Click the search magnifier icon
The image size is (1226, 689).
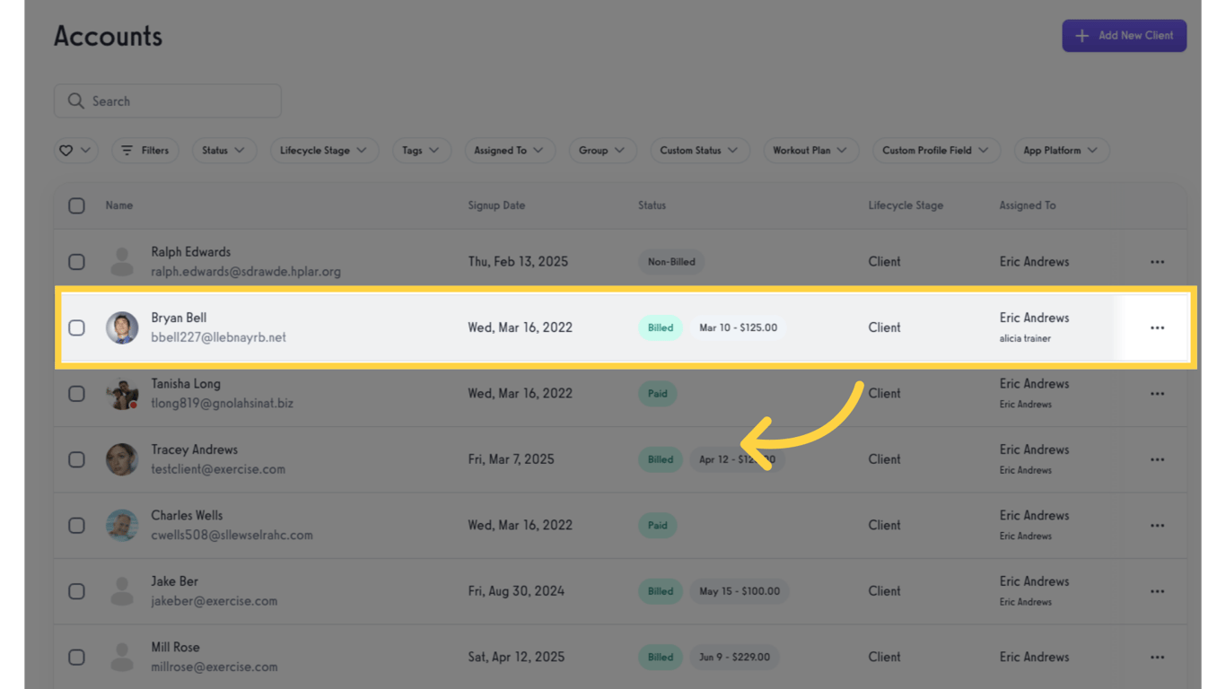[x=75, y=100]
